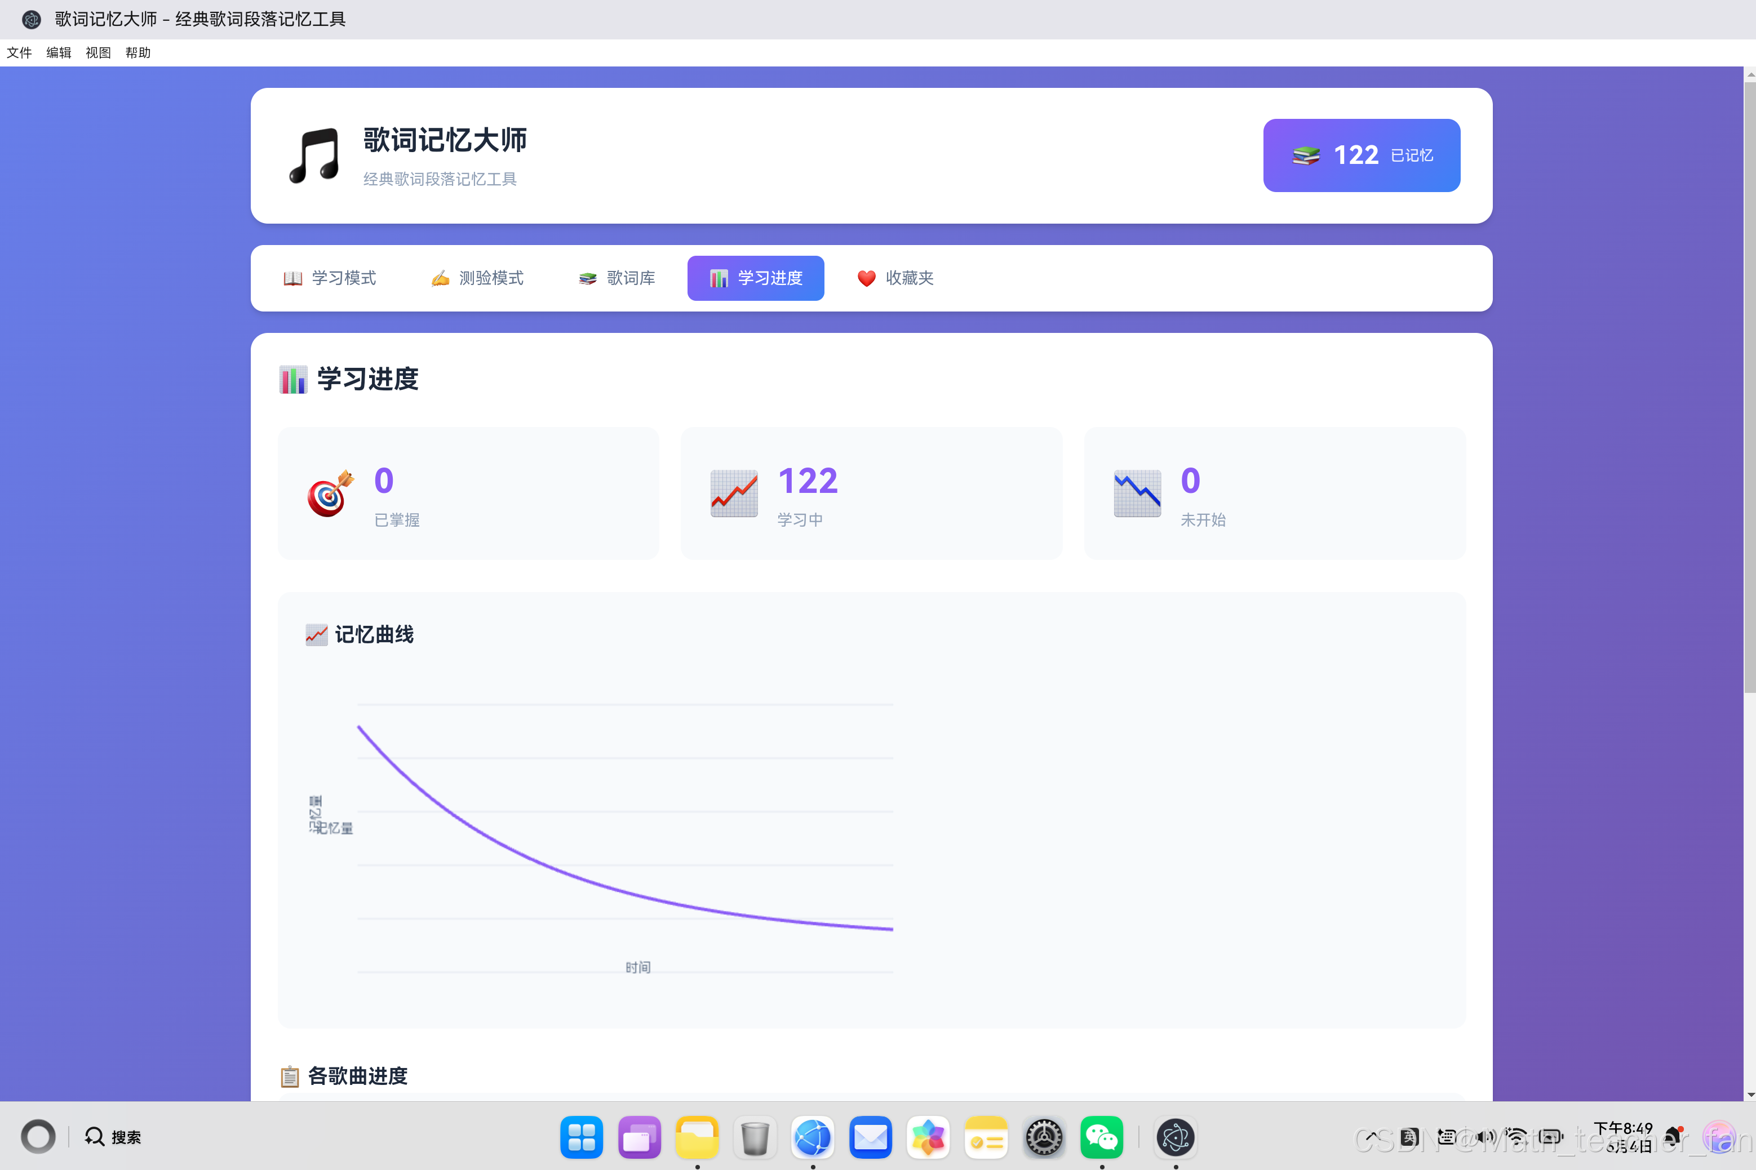The height and width of the screenshot is (1170, 1756).
Task: Switch to the 学习模式 tab
Action: (x=329, y=278)
